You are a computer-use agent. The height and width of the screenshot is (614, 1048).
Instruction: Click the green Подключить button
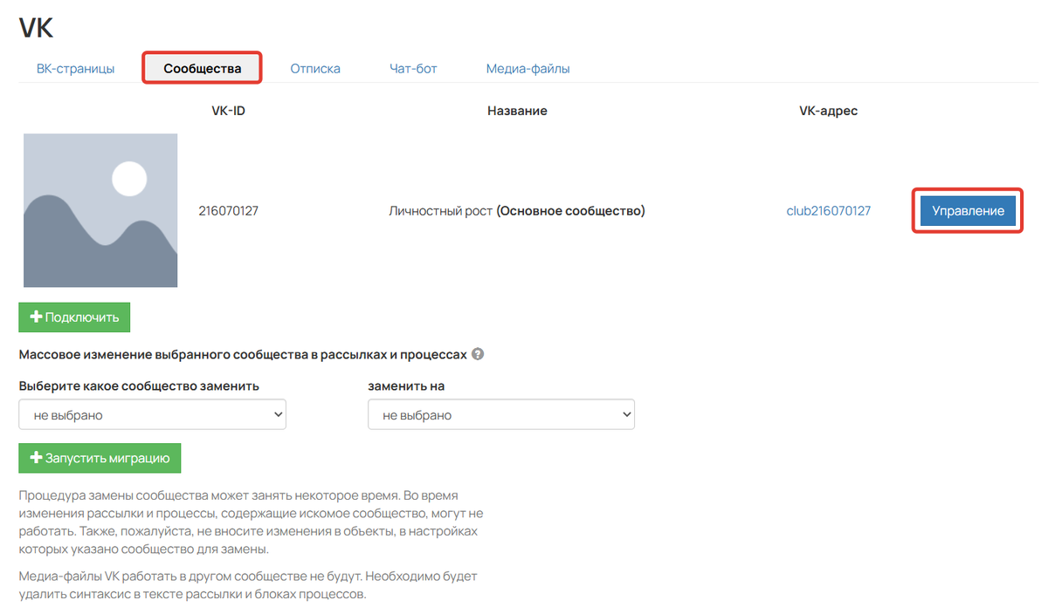pyautogui.click(x=74, y=317)
